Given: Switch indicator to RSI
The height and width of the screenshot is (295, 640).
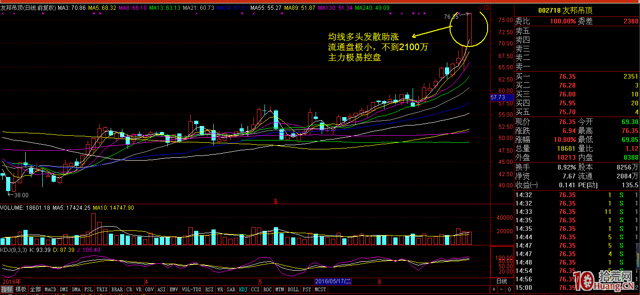Looking at the screenshot, I should coord(209,289).
